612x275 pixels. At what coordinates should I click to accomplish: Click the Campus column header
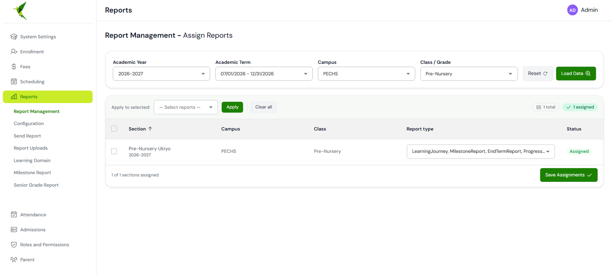(x=231, y=129)
